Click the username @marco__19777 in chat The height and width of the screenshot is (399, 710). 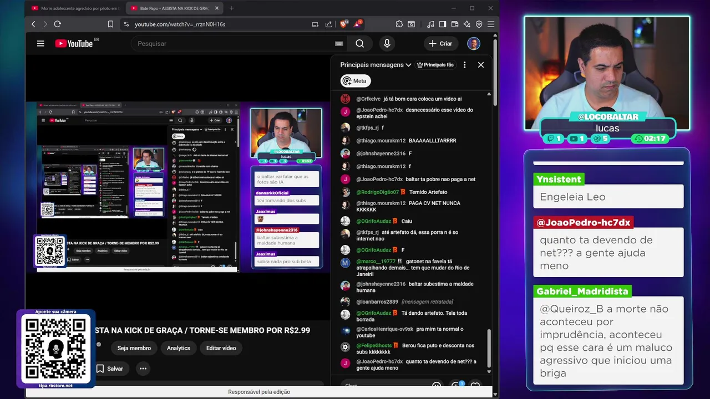[x=376, y=262]
